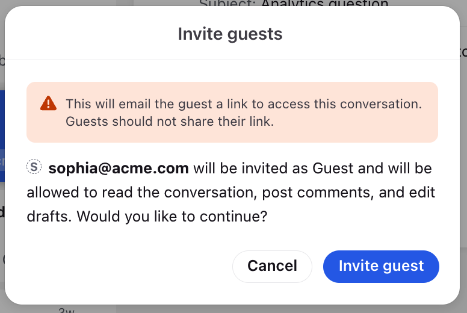Click the Subject Analytics question header behind dialog
Screen dimensions: 467x313
click(294, 3)
